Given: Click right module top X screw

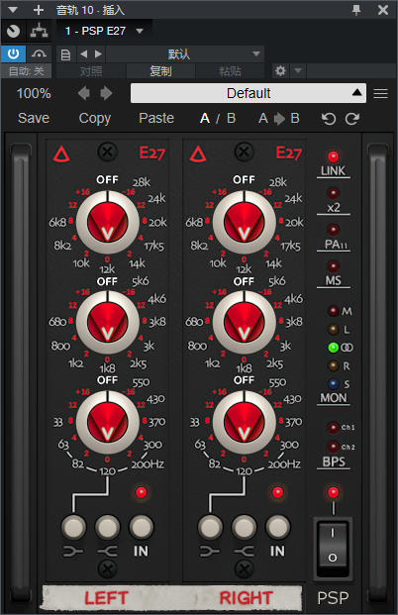Looking at the screenshot, I should (x=244, y=152).
